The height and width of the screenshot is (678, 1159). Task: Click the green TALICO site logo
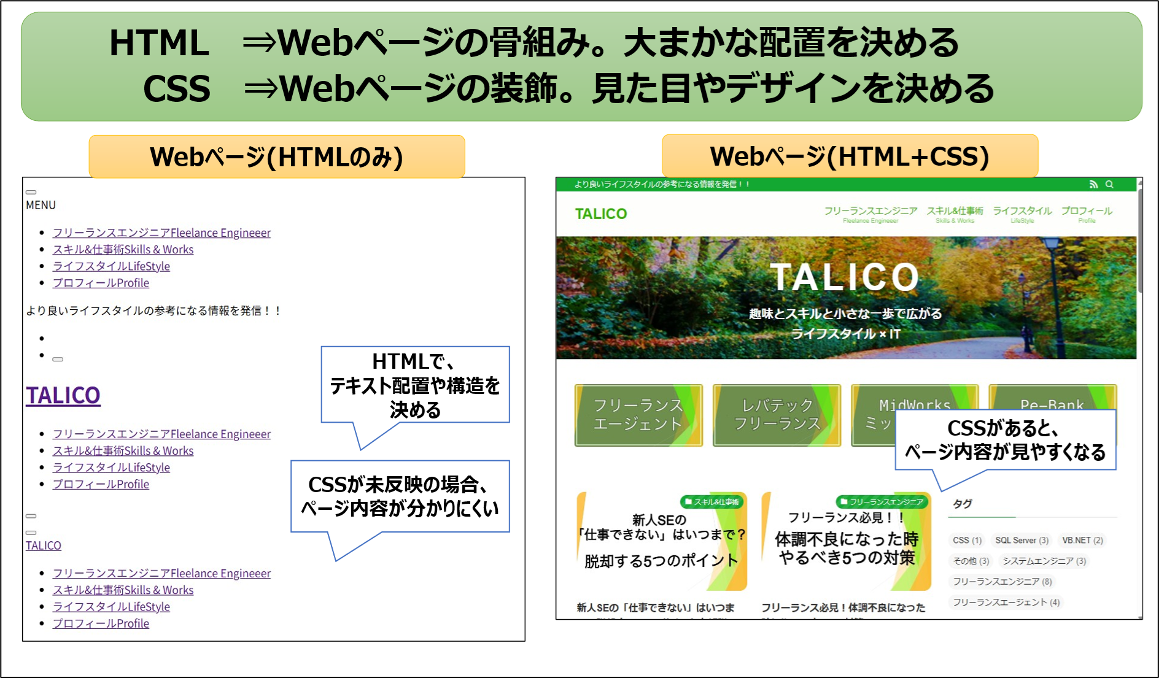point(600,214)
